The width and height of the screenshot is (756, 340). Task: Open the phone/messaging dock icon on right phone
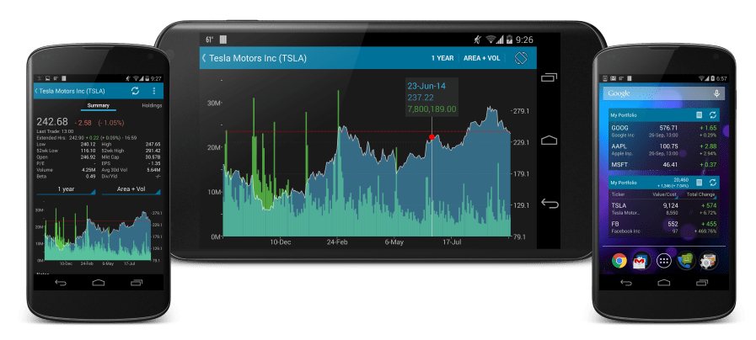coord(685,261)
